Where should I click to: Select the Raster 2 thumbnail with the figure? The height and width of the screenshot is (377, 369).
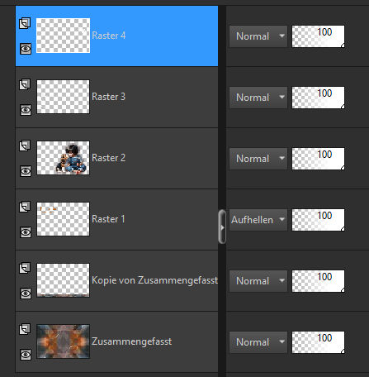[x=63, y=158]
